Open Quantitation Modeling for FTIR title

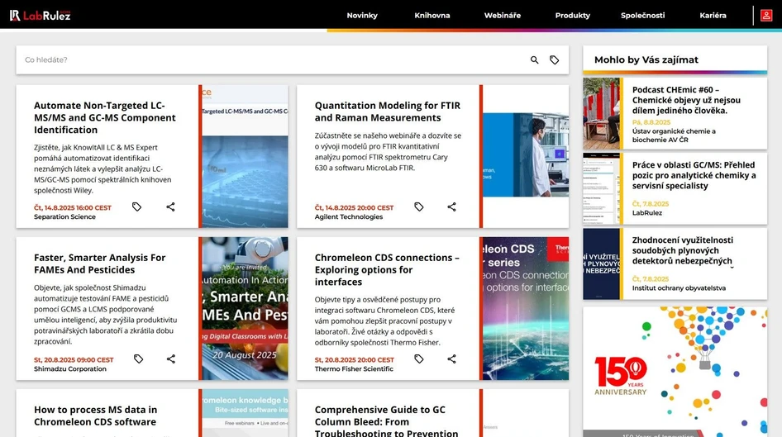(388, 112)
